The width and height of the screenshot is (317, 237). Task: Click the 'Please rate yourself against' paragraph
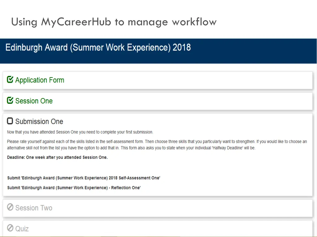pos(157,145)
